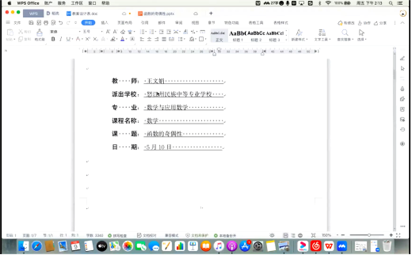Click the Text Tools icon
The image size is (412, 255).
(322, 33)
